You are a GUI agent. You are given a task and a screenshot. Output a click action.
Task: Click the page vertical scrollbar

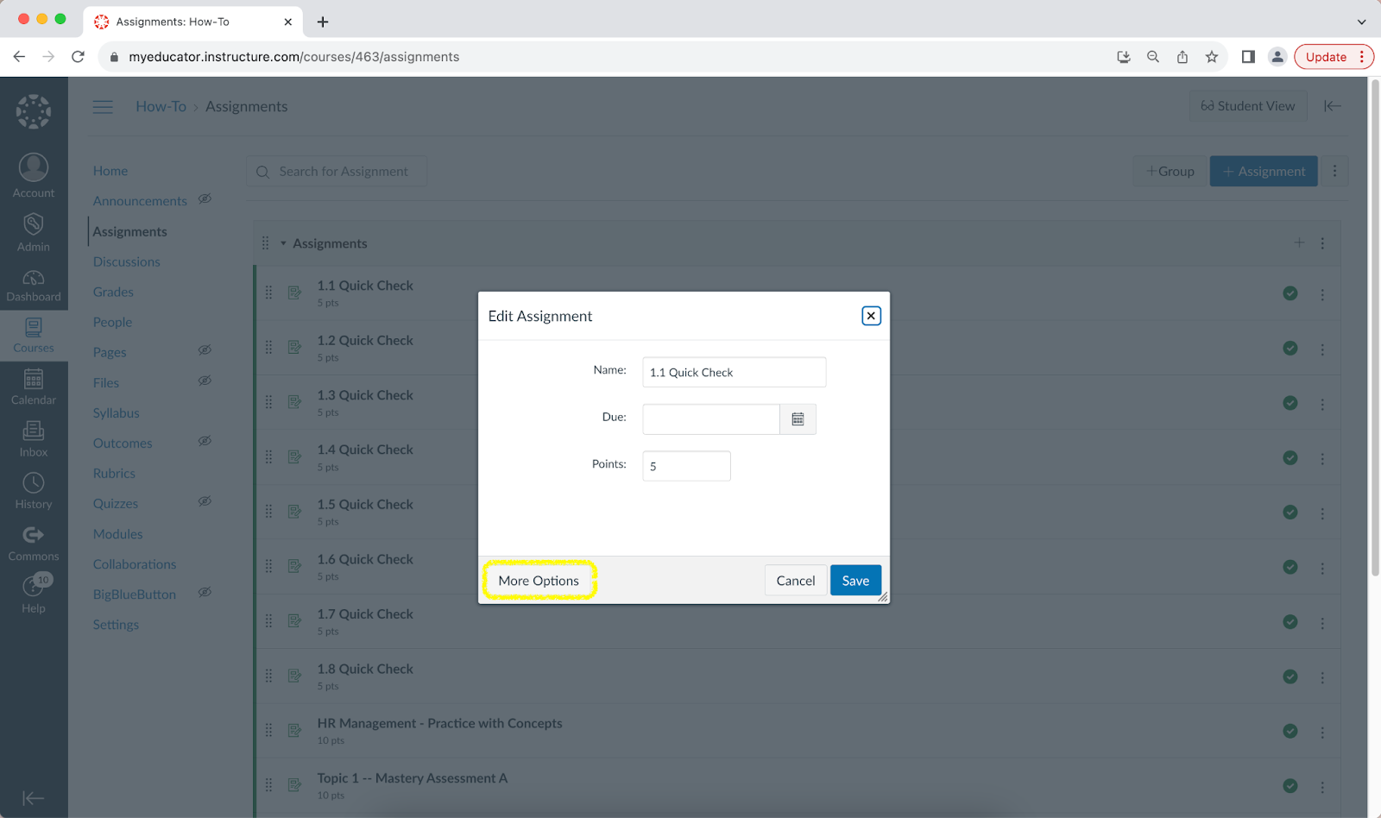(1374, 328)
